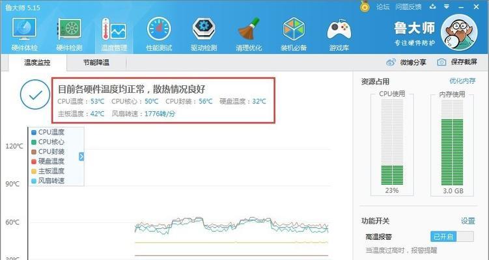Open the 游戏库 gamepad icon
Image resolution: width=489 pixels, height=260 pixels.
(339, 30)
